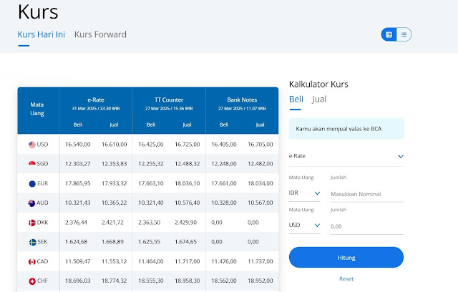Select USD e-Rate jual value 16.610,00

[x=114, y=145]
